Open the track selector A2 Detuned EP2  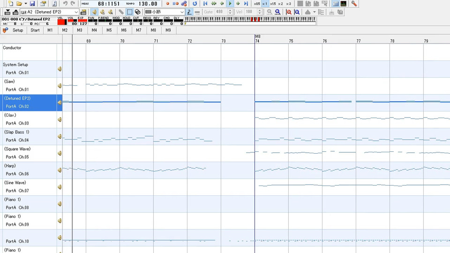click(49, 12)
